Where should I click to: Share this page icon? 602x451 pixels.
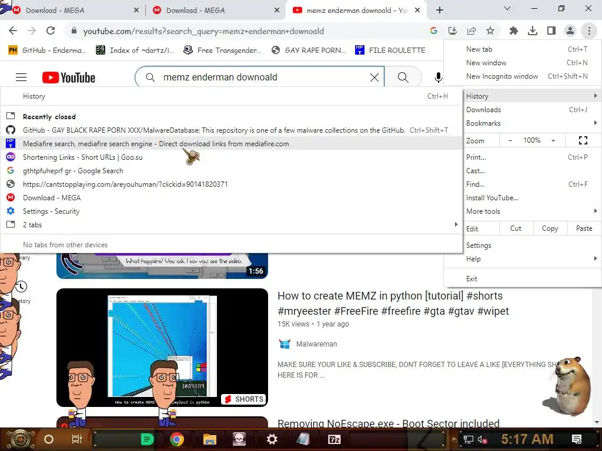tap(471, 31)
